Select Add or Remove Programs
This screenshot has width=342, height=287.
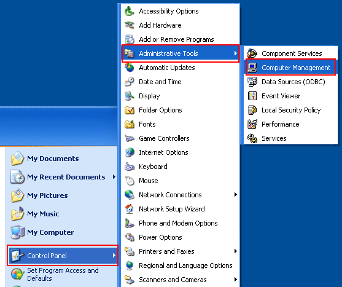181,39
